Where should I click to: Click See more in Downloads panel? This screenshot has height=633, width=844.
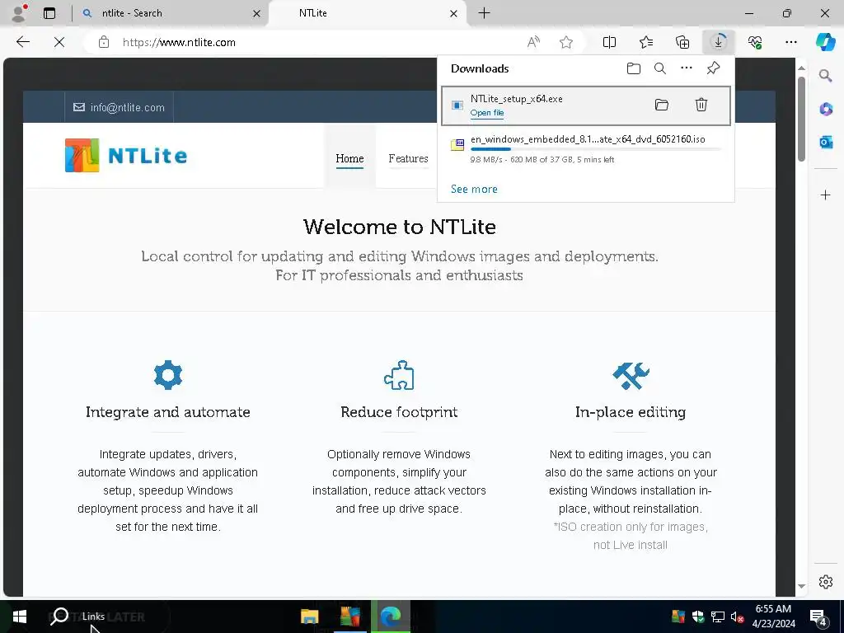coord(474,189)
